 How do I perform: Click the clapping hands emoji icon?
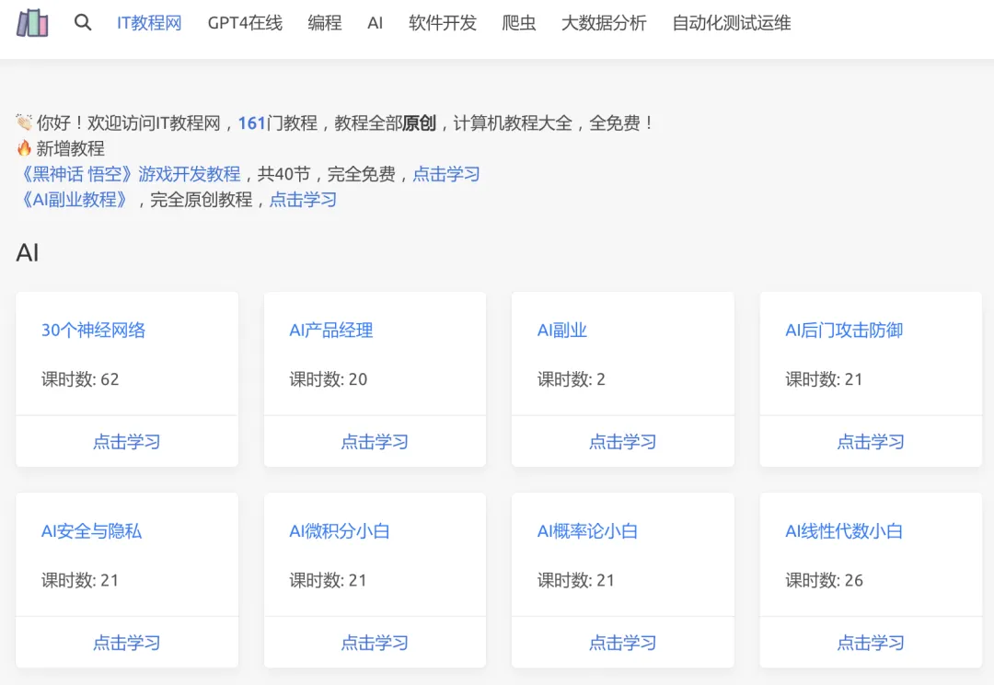(24, 122)
